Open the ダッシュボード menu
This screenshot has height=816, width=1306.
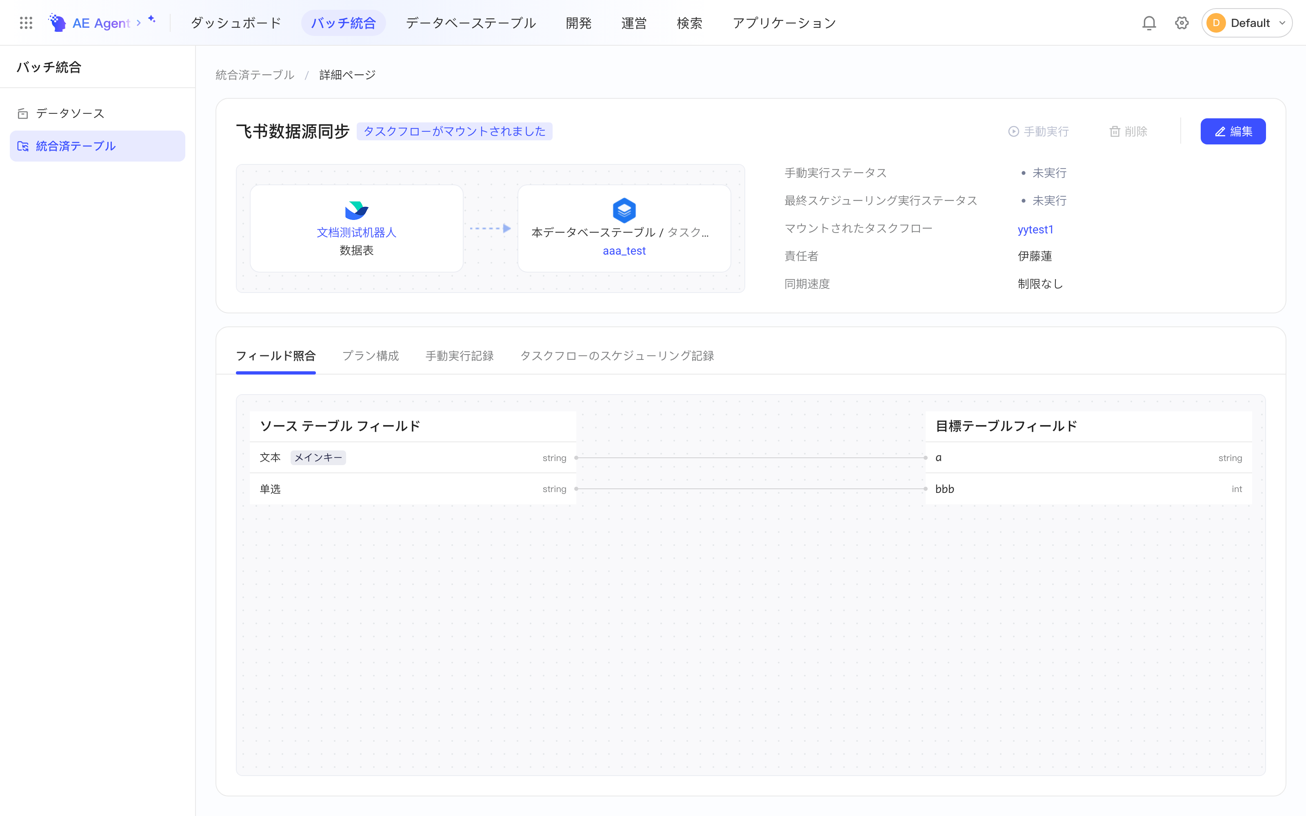(236, 23)
